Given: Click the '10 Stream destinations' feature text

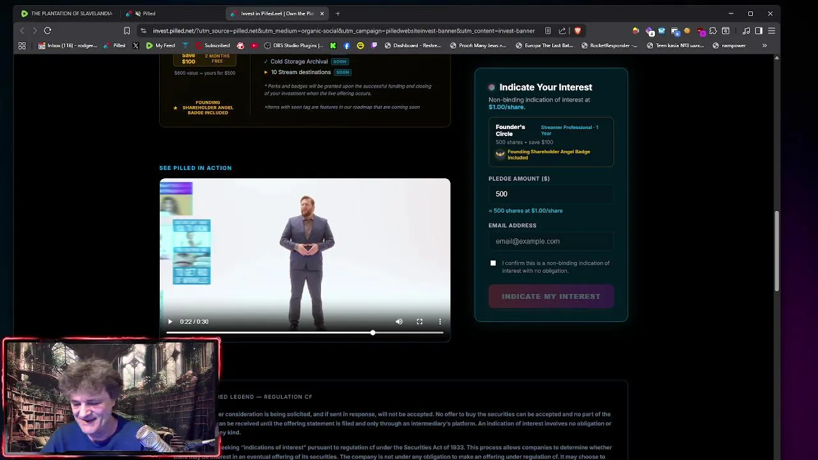Looking at the screenshot, I should [301, 72].
